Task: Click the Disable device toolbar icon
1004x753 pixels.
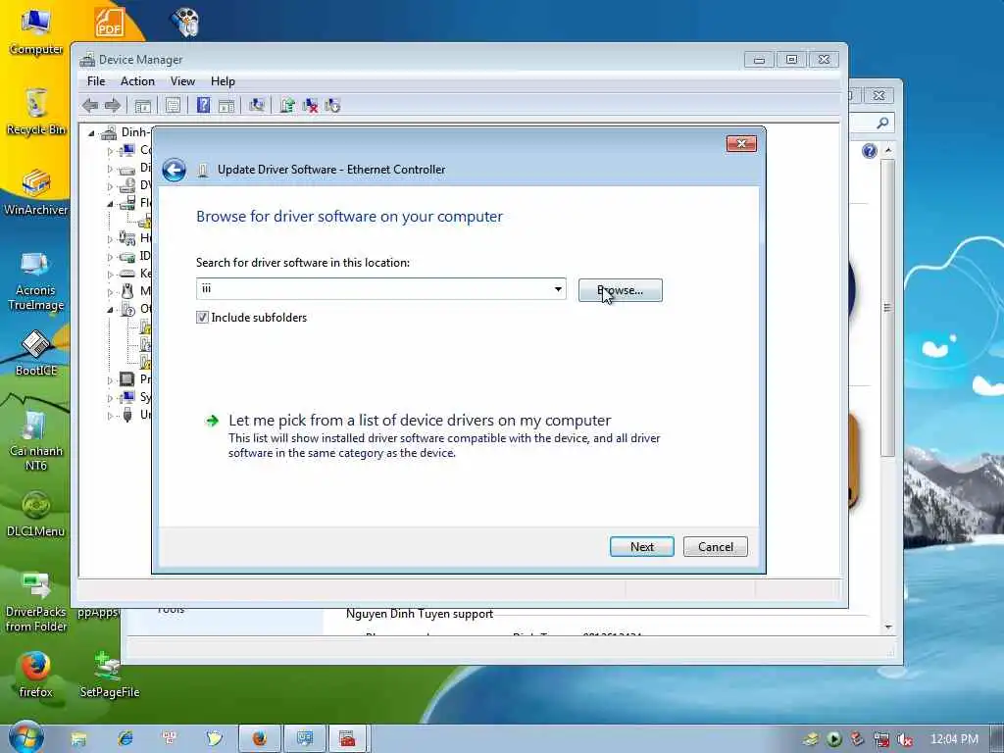Action: coord(332,106)
